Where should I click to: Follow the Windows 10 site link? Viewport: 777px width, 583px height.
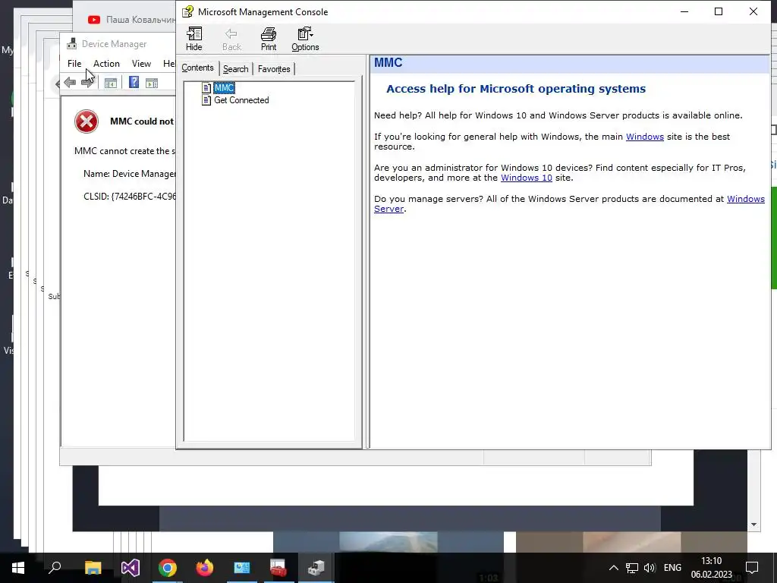[x=527, y=178]
